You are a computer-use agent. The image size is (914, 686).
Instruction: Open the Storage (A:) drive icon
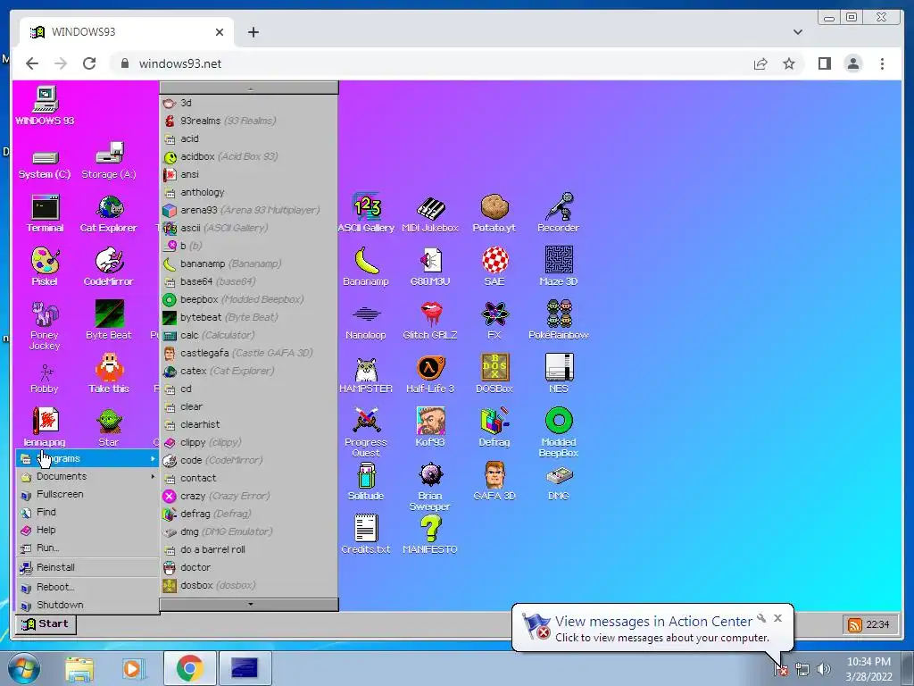tap(109, 162)
